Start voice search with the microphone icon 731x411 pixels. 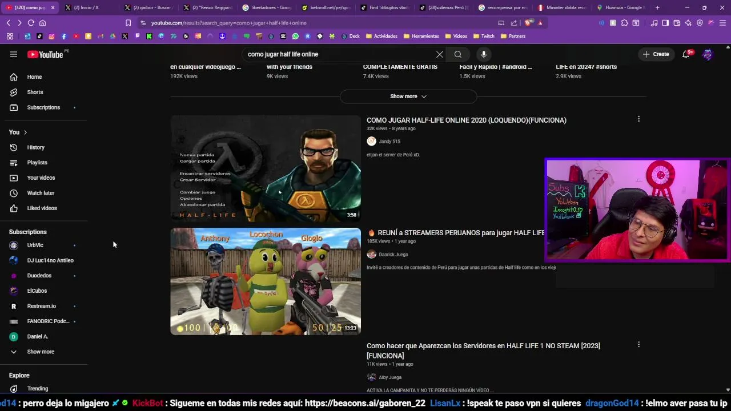pos(484,54)
